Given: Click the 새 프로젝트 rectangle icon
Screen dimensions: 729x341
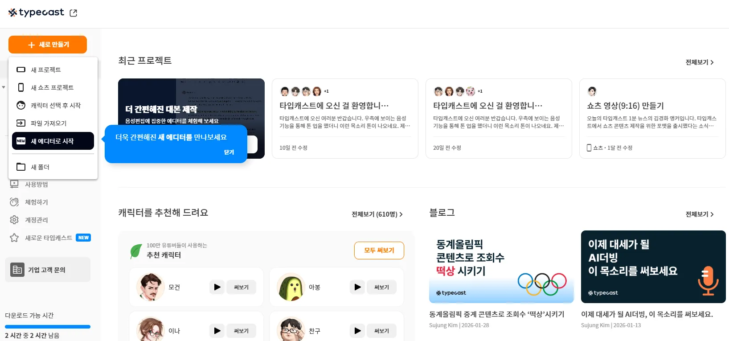Looking at the screenshot, I should (x=21, y=70).
